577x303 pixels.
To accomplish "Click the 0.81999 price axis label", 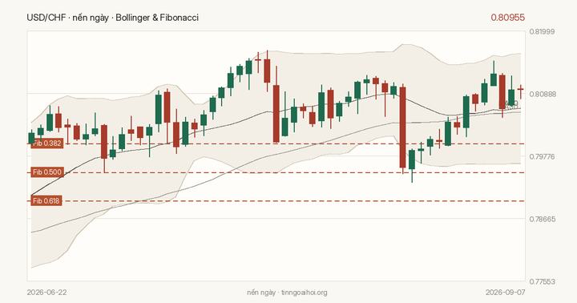I will click(542, 31).
